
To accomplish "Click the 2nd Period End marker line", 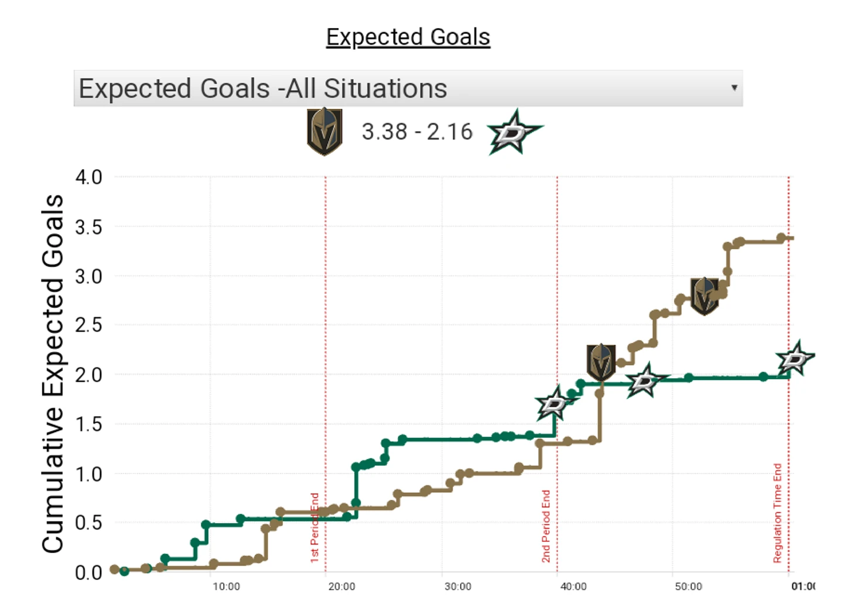I will tap(557, 375).
